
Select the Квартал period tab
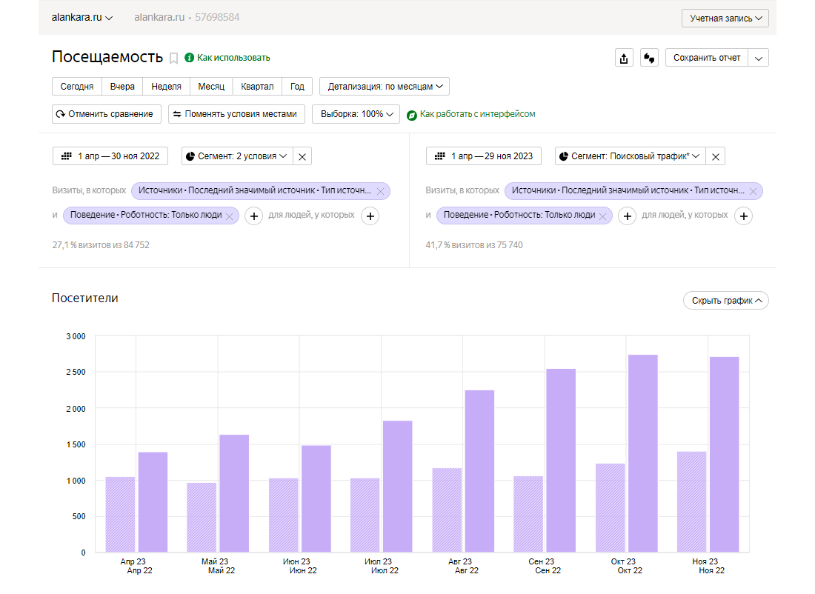pos(257,86)
